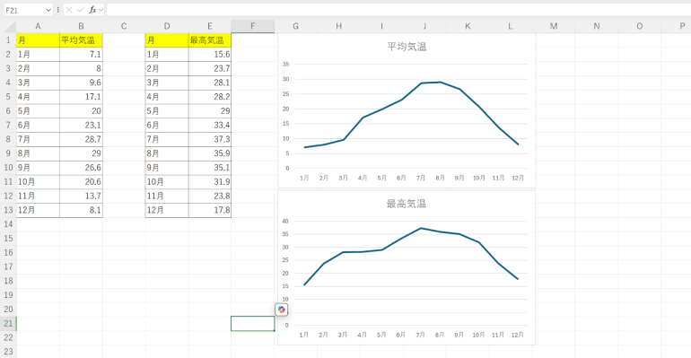Screen dimensions: 691x358
Task: Click cell D13 containing 12月
Action: [167, 210]
